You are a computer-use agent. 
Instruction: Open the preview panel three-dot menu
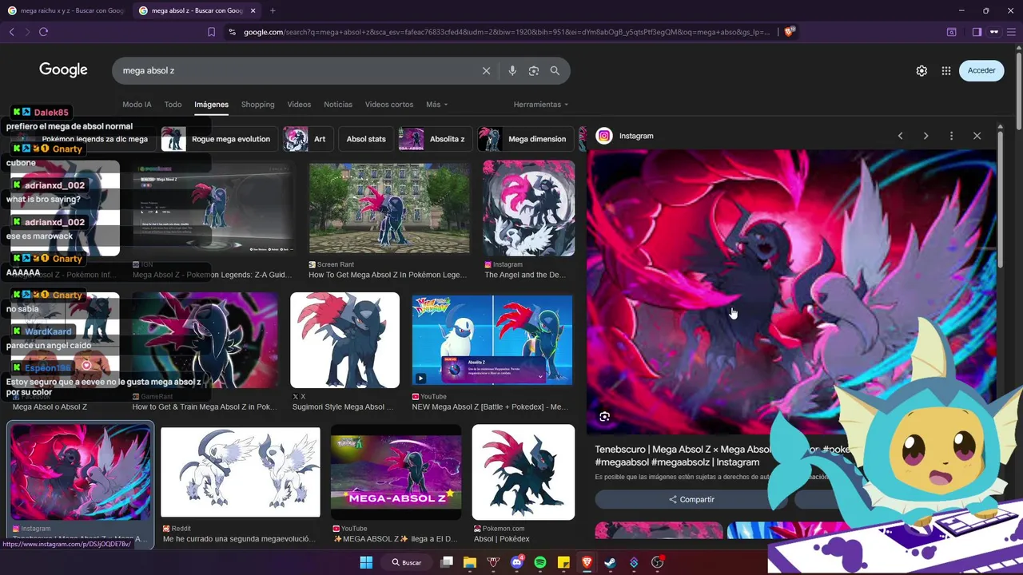click(x=951, y=136)
